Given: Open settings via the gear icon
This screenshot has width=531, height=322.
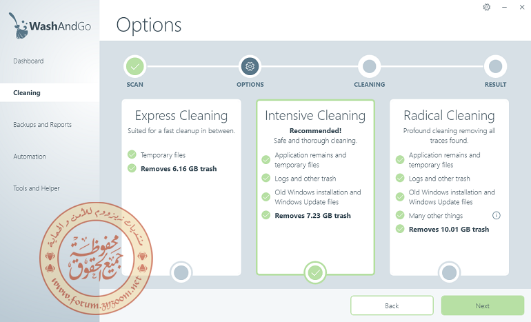Looking at the screenshot, I should [487, 7].
